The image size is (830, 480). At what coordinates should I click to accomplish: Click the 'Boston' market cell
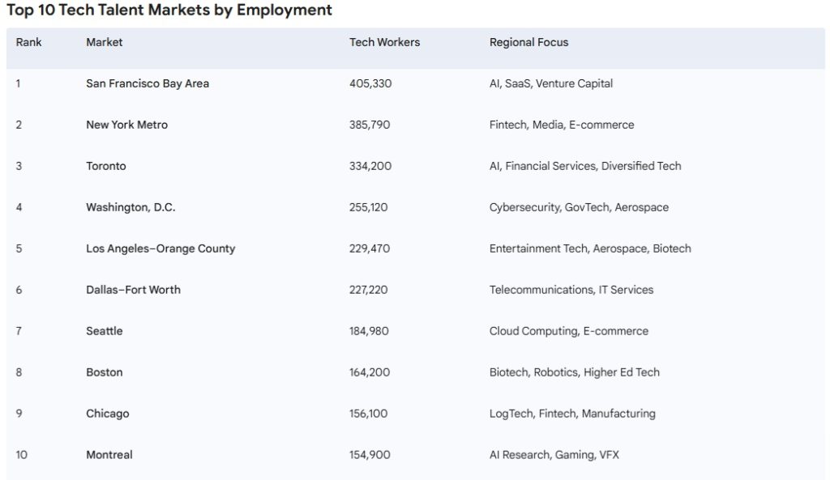(105, 372)
